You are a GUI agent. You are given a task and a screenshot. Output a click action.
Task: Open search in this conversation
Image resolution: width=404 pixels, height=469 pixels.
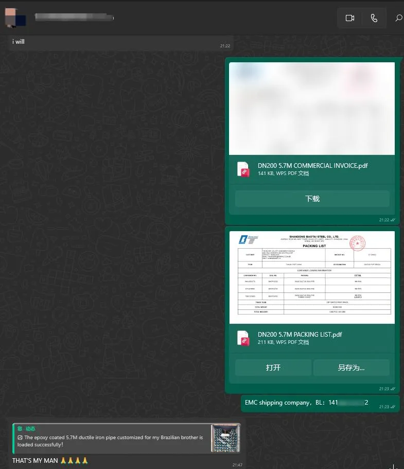coord(398,18)
